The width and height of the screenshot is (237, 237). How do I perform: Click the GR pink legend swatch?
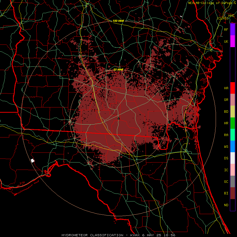(233, 100)
